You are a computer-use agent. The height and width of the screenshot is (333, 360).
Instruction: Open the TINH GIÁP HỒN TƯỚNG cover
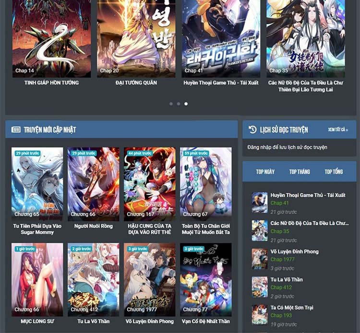pos(51,38)
